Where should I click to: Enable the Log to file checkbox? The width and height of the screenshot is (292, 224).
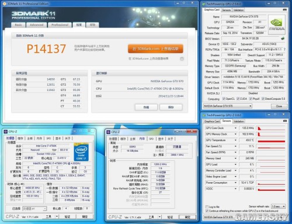coord(207,206)
